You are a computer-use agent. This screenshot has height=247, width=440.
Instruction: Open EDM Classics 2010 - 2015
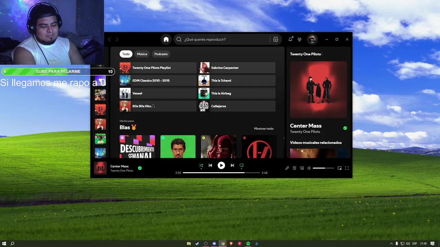[158, 80]
